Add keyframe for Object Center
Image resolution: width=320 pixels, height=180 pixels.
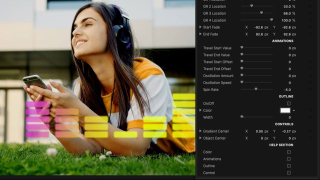[310, 138]
